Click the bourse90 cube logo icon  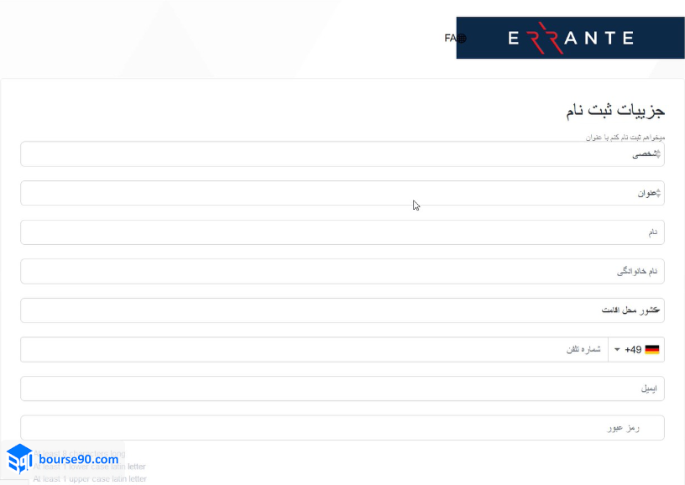(x=19, y=459)
